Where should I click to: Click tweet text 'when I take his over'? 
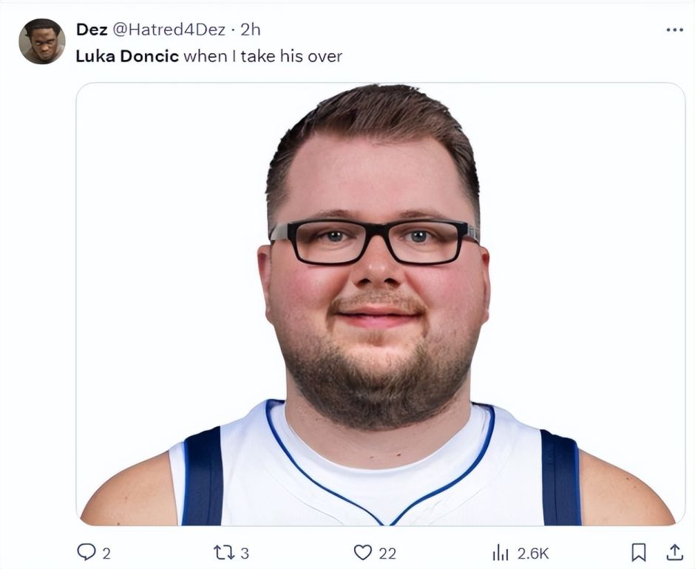tap(262, 56)
